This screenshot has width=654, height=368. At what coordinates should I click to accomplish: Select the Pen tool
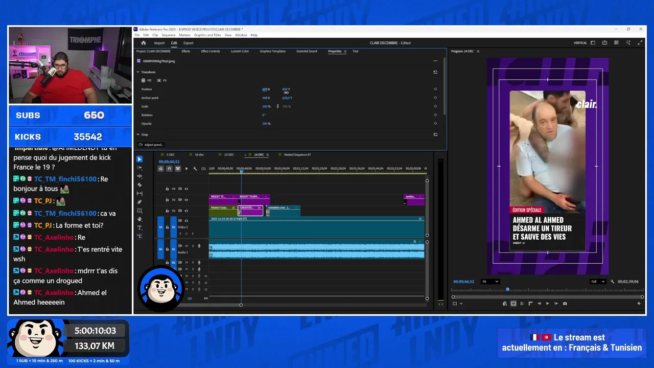[139, 202]
